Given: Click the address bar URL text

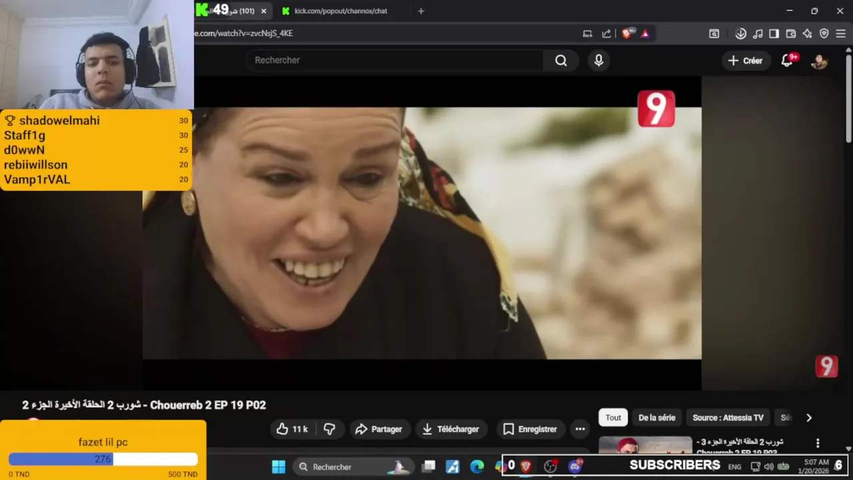Looking at the screenshot, I should (x=243, y=33).
